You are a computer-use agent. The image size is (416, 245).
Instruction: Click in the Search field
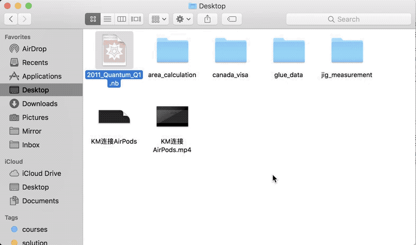[x=348, y=19]
